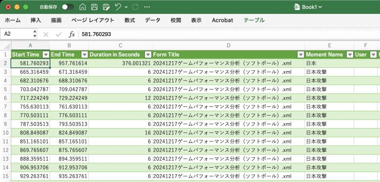Viewport: 380px width, 182px height.
Task: Switch to the 校閲 tab
Action: click(176, 20)
